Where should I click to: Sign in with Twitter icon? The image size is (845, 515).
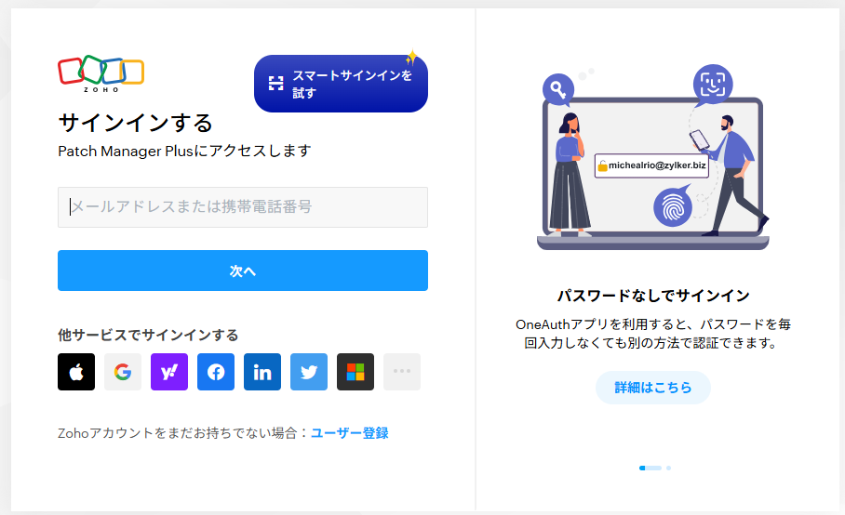309,372
